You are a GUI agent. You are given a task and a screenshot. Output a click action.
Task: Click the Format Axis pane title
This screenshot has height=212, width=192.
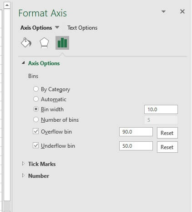(42, 13)
